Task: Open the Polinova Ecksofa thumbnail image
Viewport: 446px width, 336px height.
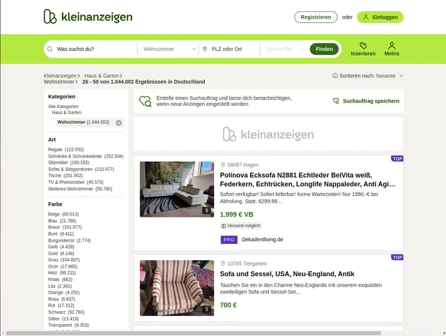Action: coord(177,189)
